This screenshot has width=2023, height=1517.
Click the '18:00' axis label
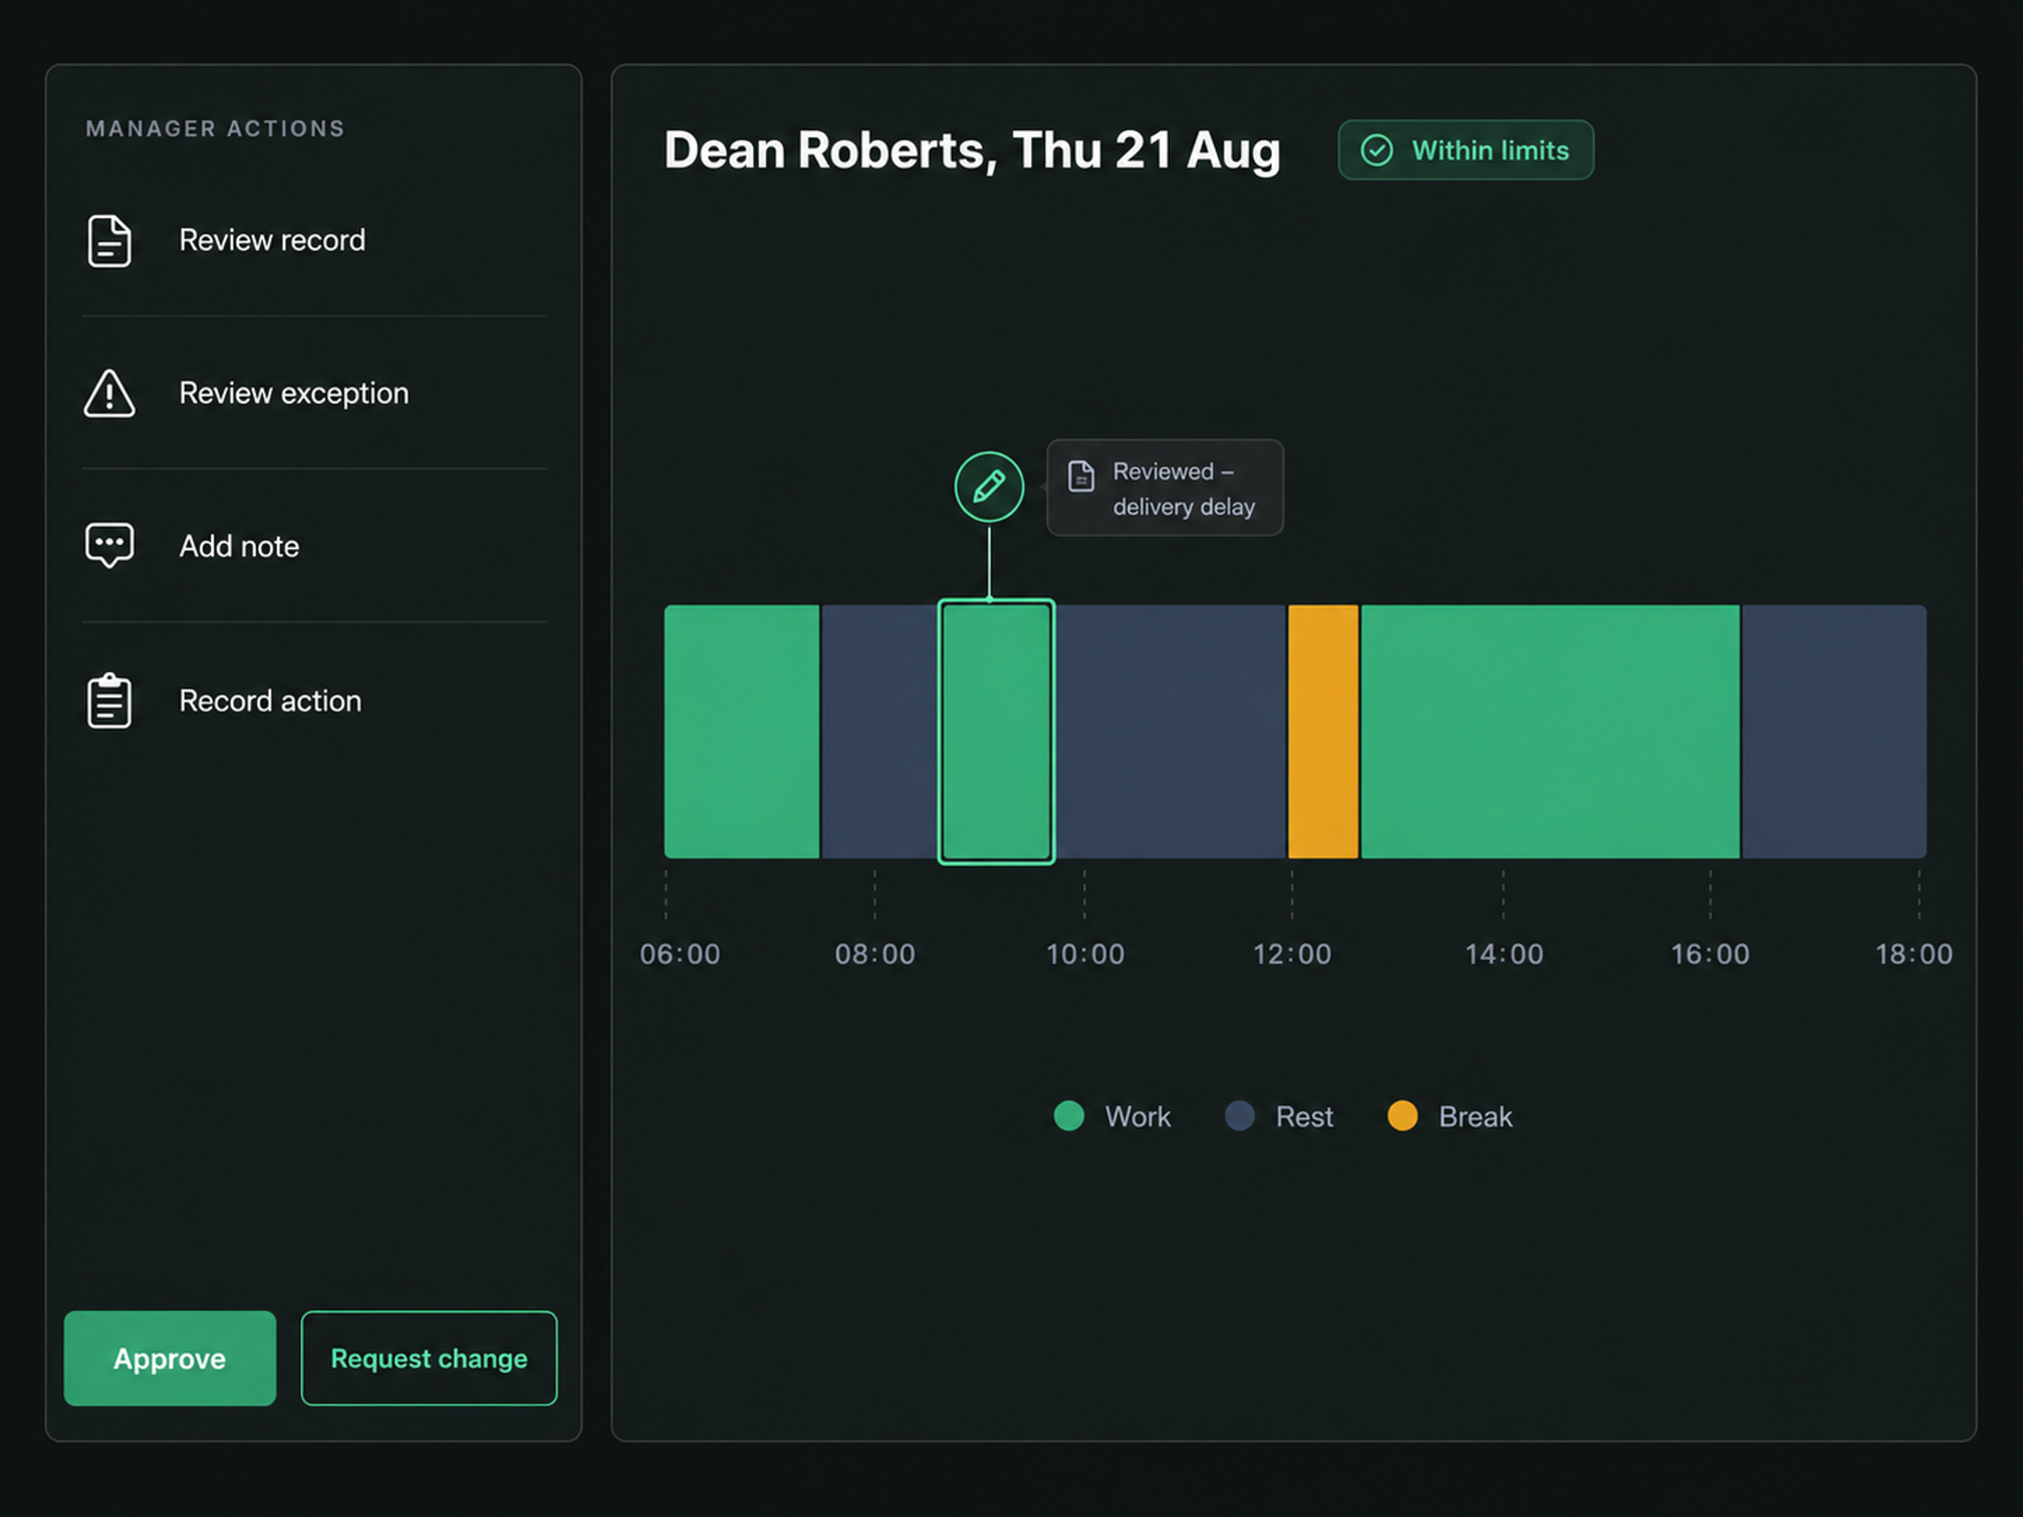[x=1914, y=954]
